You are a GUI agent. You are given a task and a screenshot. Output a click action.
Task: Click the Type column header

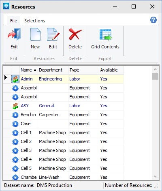click(84, 70)
